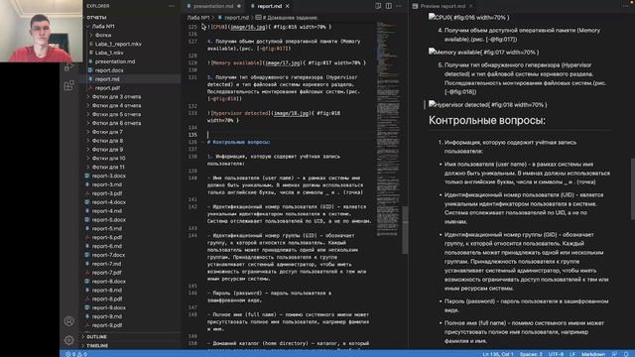Collapse the ОТЧЕТЫ workspace header
This screenshot has width=635, height=357.
pyautogui.click(x=96, y=18)
